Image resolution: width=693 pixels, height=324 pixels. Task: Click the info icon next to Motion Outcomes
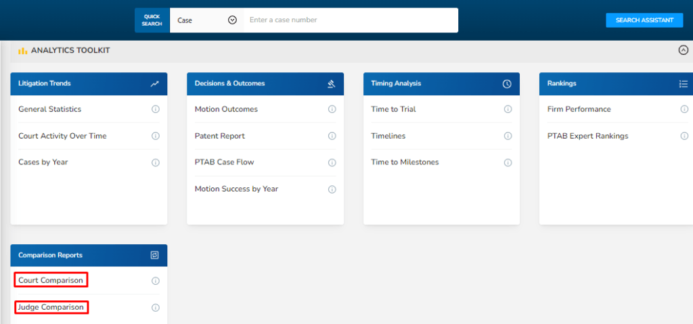point(332,109)
